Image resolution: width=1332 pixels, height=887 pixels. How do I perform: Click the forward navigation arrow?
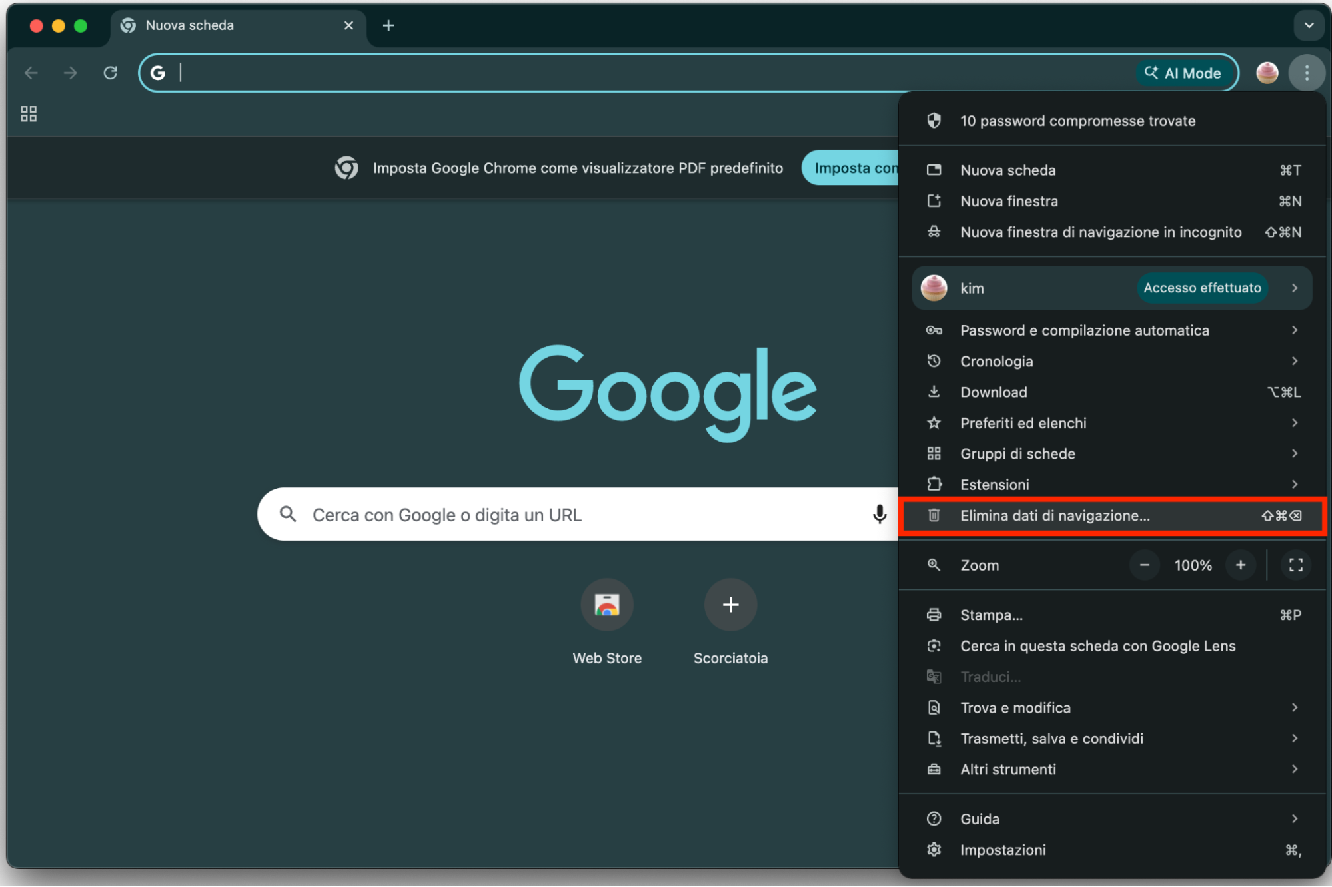pos(71,73)
